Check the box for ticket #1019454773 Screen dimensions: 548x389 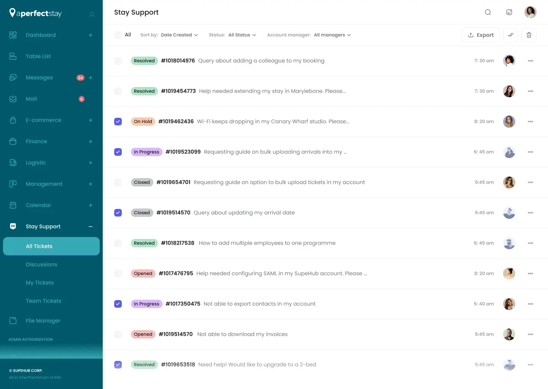point(118,91)
